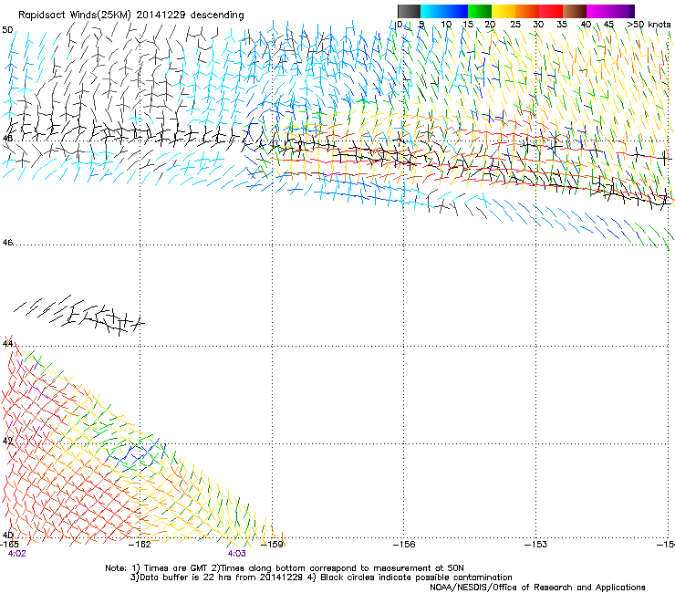Click the latitude label 50
675x593 pixels.
[7, 30]
